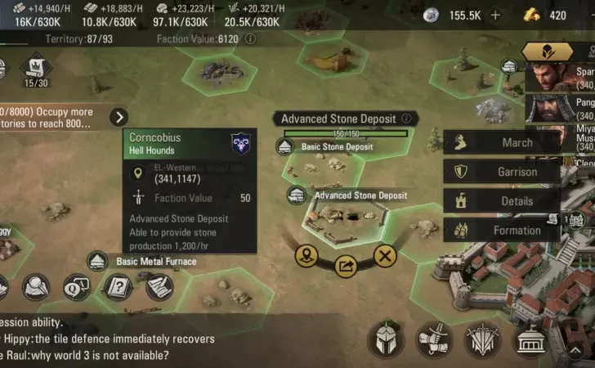Viewport: 595px width, 368px height.
Task: Open the scroll with quill icon
Action: click(x=159, y=287)
